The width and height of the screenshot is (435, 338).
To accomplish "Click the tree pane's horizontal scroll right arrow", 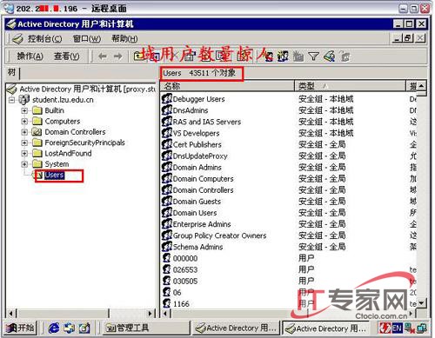I will pyautogui.click(x=151, y=313).
